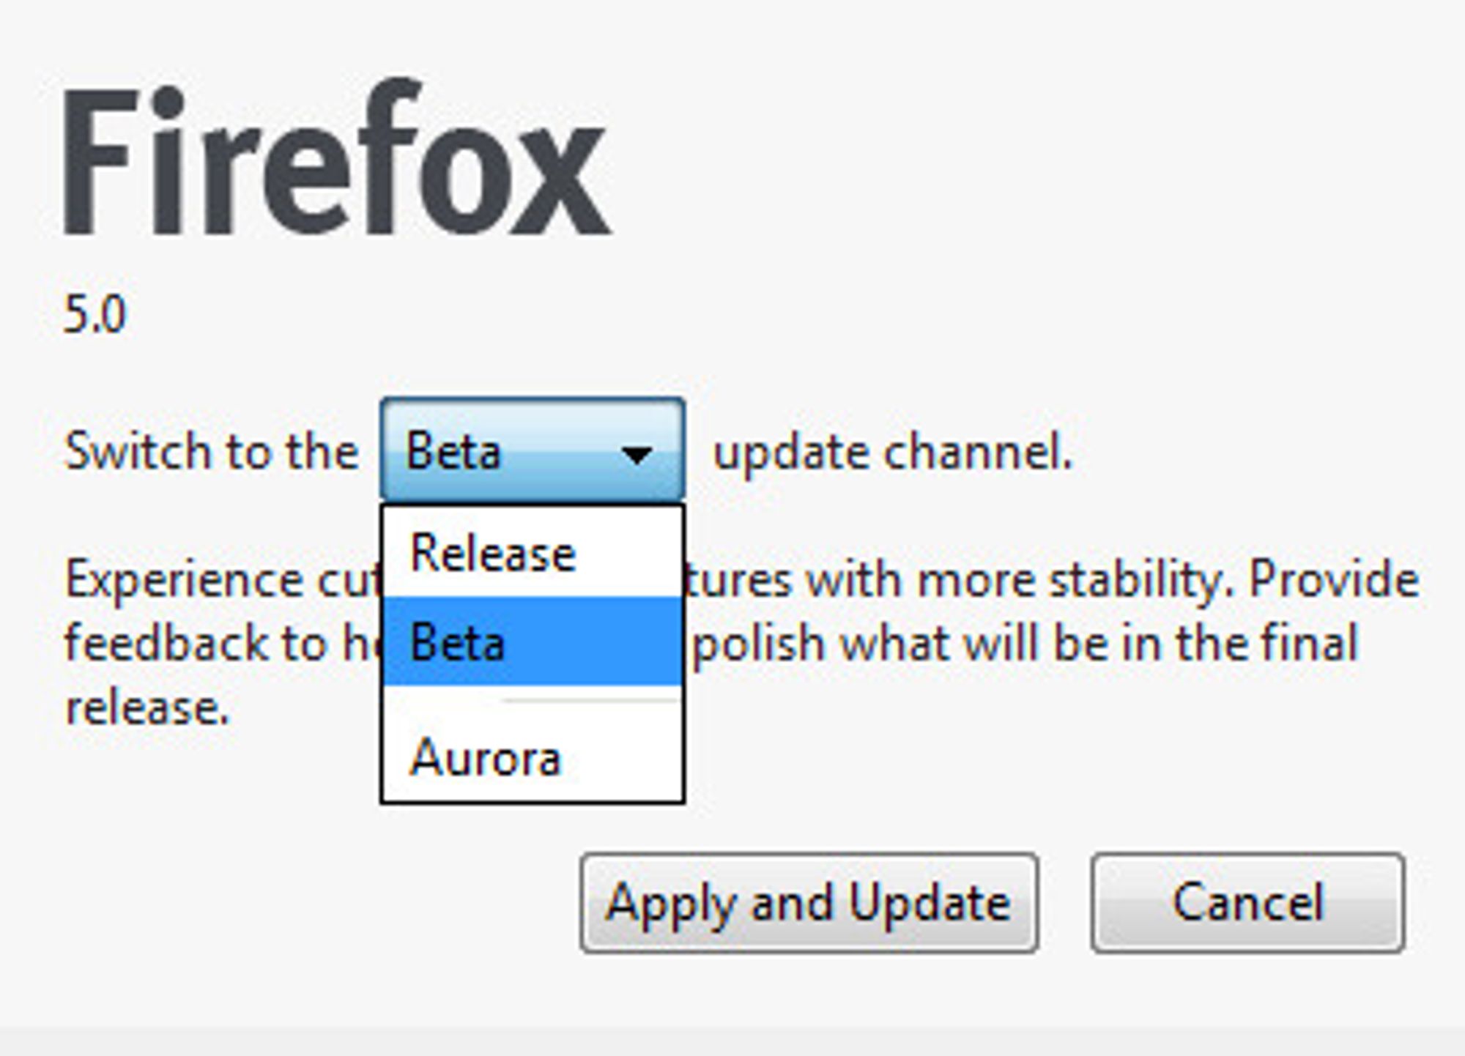Click the 'Switch to the' label
Screen dimensions: 1465x1056
tap(212, 451)
